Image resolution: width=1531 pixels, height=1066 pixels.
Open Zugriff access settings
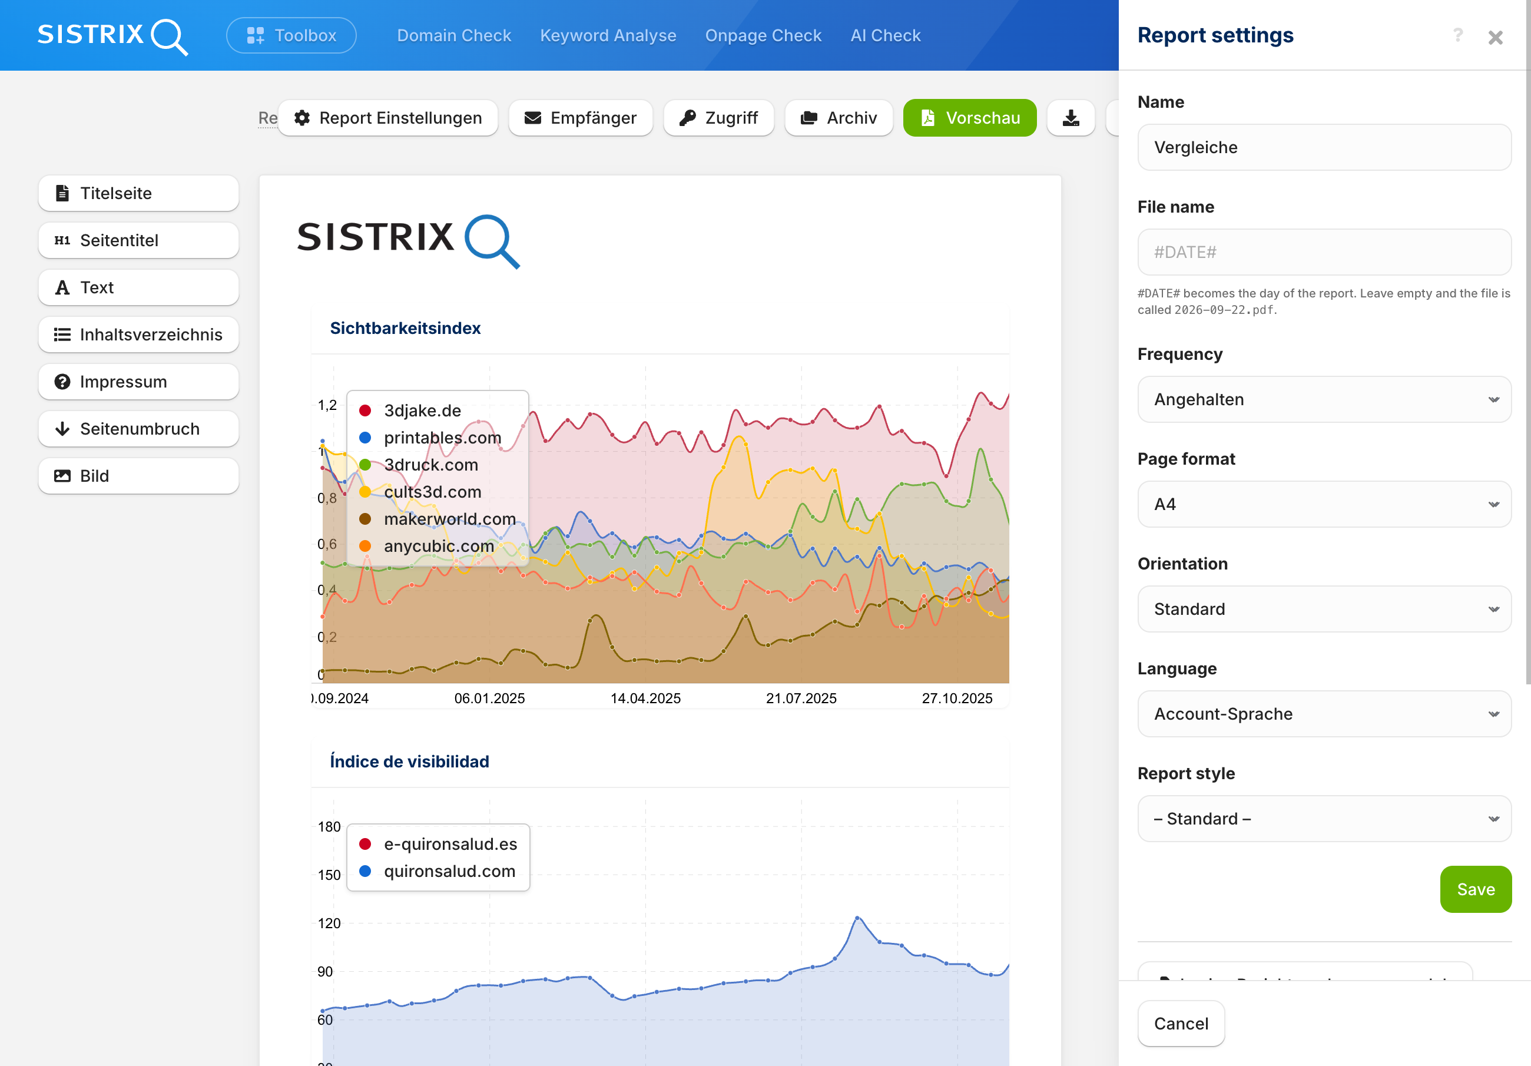[719, 118]
